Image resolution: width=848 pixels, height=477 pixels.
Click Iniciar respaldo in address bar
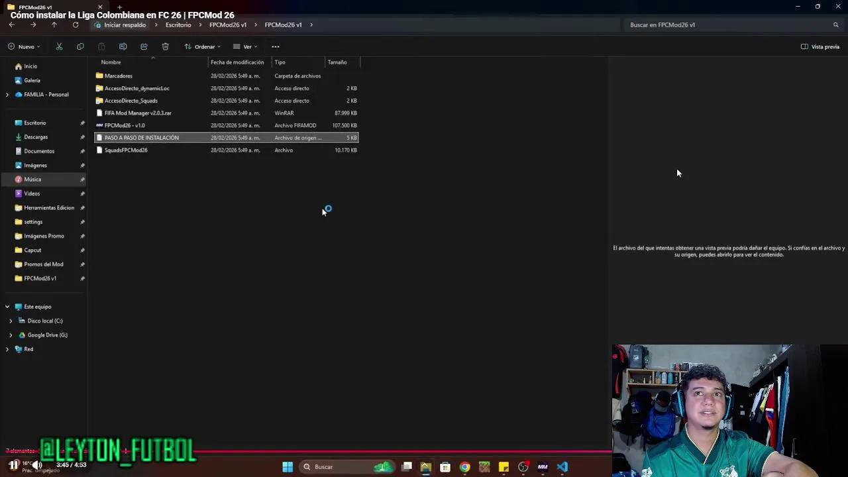(x=125, y=25)
